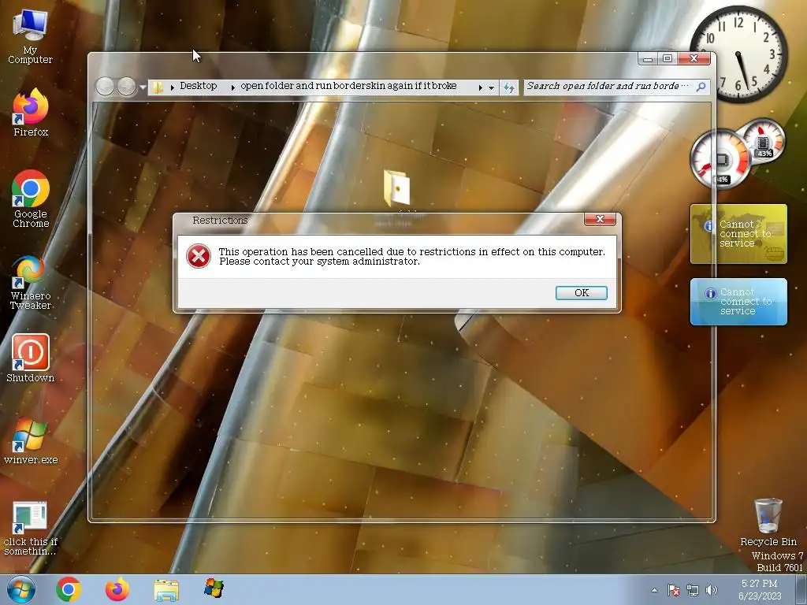Open the Recycle Bin
The height and width of the screenshot is (605, 807).
tap(768, 521)
